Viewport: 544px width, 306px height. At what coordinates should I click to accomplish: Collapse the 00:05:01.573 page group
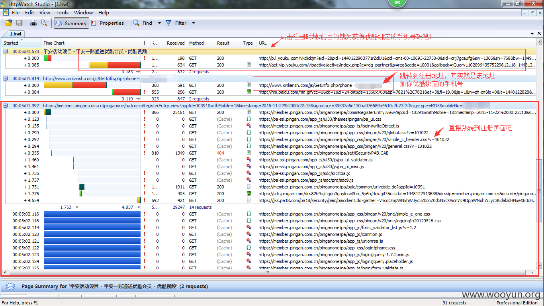[6, 51]
